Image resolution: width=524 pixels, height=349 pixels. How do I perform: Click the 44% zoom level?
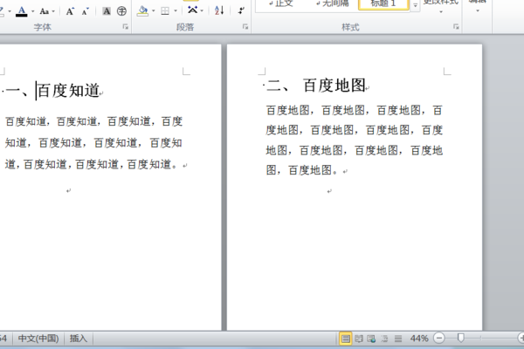419,339
